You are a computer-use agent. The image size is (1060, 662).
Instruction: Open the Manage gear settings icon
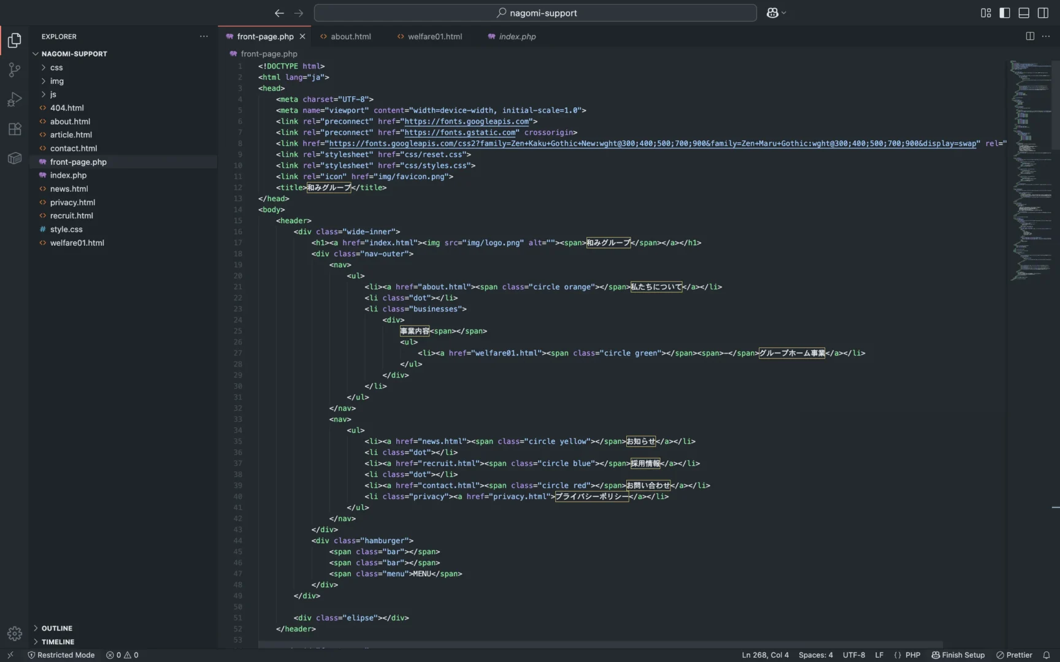(x=14, y=633)
